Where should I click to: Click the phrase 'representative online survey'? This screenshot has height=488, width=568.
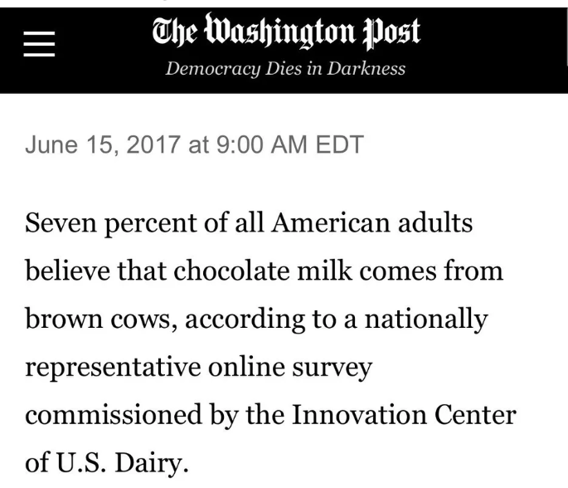197,366
